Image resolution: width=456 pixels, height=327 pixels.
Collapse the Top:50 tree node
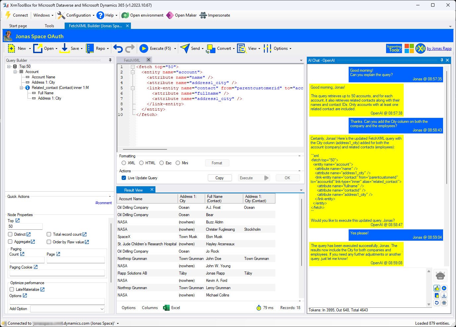click(x=9, y=66)
